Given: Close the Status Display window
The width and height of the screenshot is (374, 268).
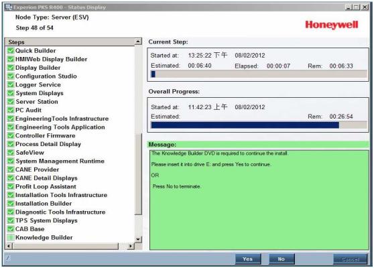Looking at the screenshot, I should click(x=365, y=7).
